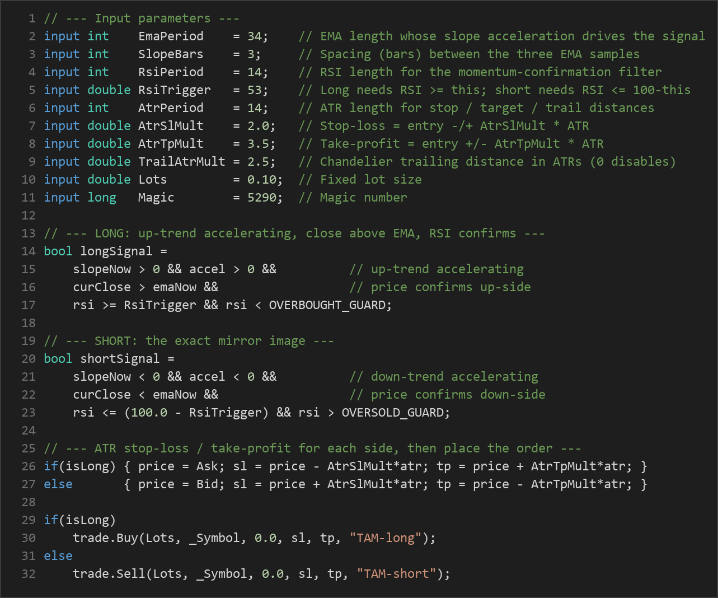718x598 pixels.
Task: Click the value 0.10 for Lots
Action: 262,180
